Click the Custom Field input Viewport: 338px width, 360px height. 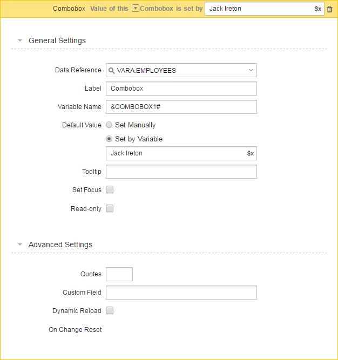(181, 293)
